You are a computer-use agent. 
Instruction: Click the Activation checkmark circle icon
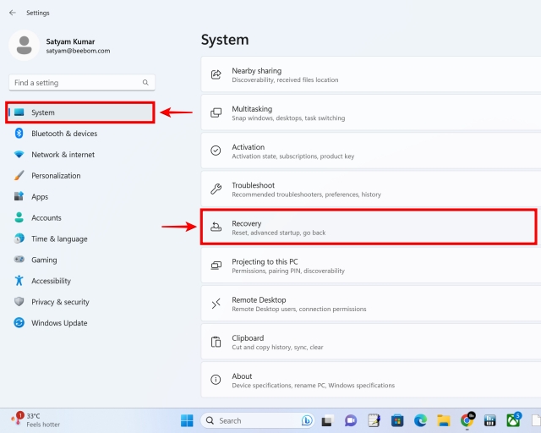point(216,151)
